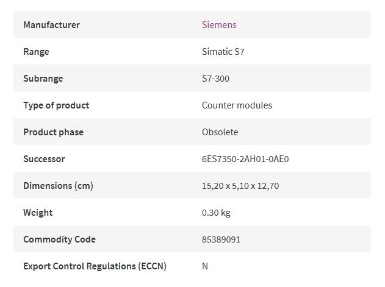Image resolution: width=385 pixels, height=287 pixels.
Task: Click the Commodity Code label
Action: (59, 239)
